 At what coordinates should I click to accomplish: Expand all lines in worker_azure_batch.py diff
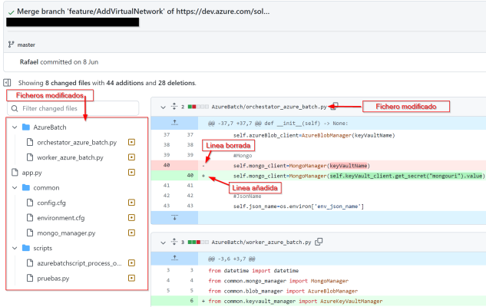[174, 242]
